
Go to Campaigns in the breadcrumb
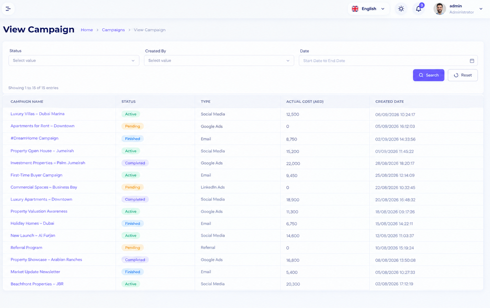click(113, 30)
